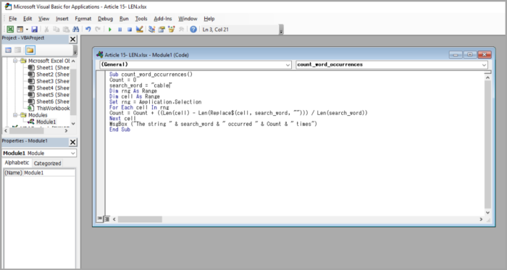Select Sheet1 in the project tree
The width and height of the screenshot is (507, 270).
[x=49, y=67]
